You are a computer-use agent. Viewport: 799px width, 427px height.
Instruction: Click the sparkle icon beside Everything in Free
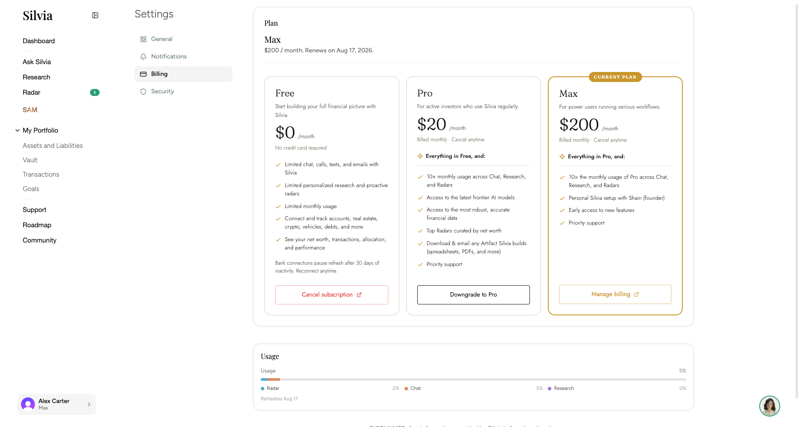[x=420, y=156]
